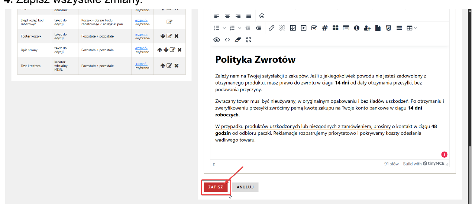
Task: Click the Test kreatora name cell
Action: coord(34,66)
